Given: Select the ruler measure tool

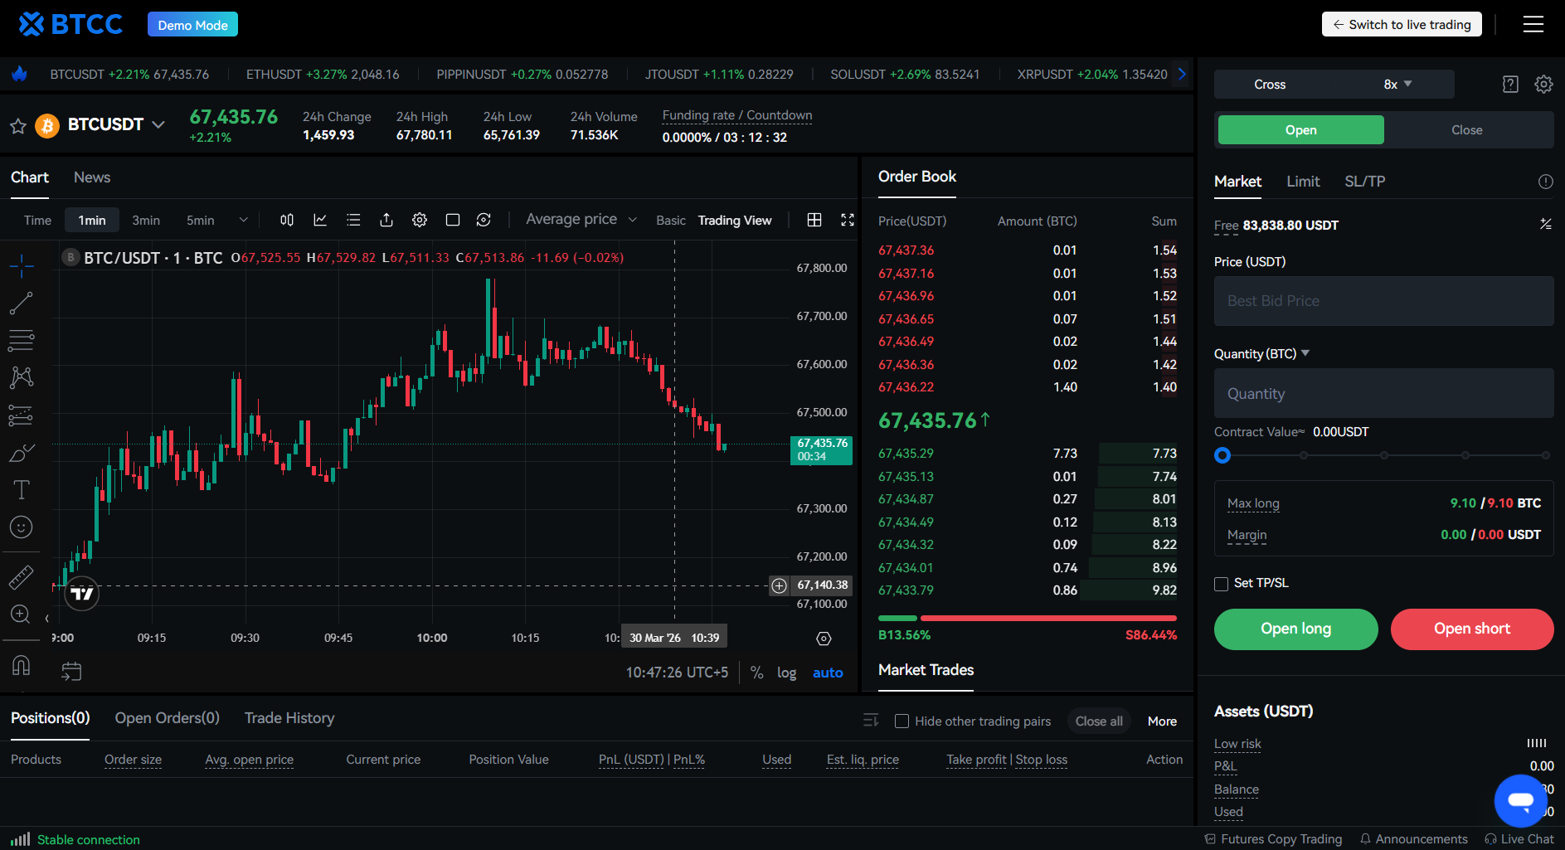Looking at the screenshot, I should 21,577.
